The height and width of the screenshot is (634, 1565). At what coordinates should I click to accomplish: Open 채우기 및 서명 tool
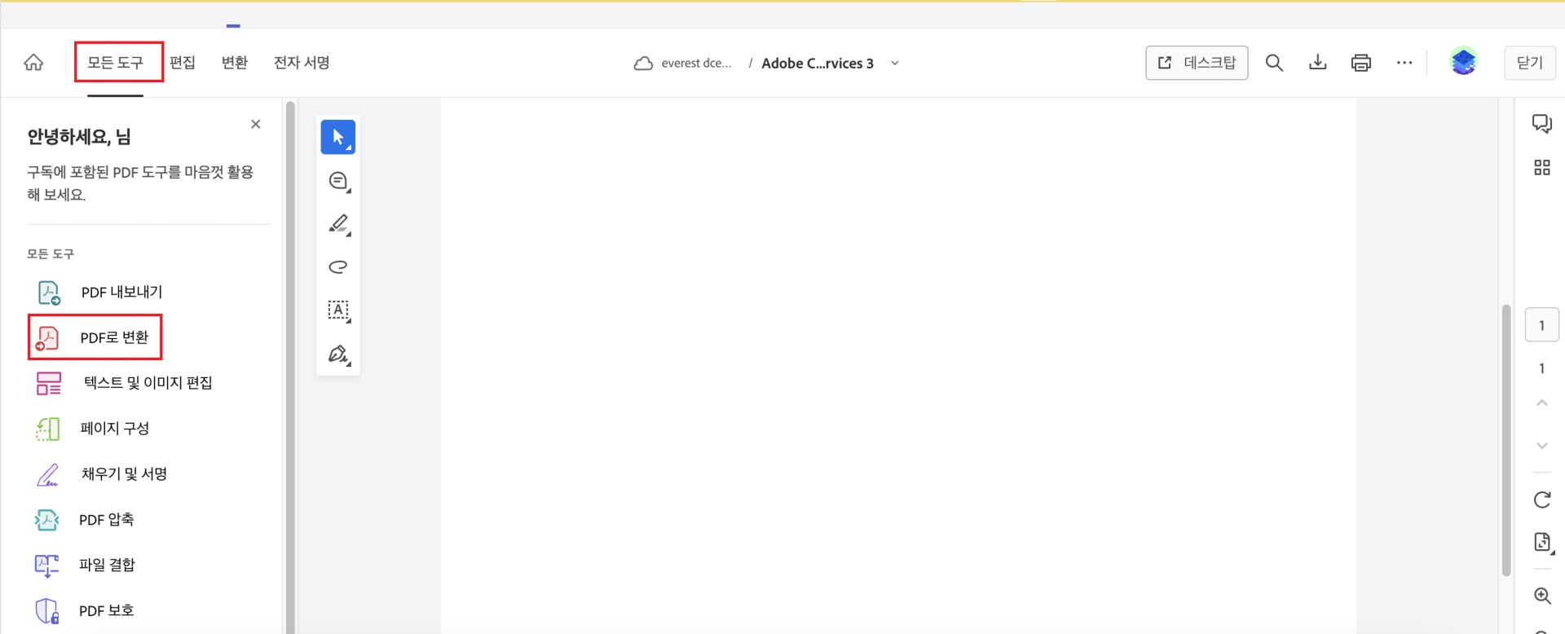coord(101,474)
